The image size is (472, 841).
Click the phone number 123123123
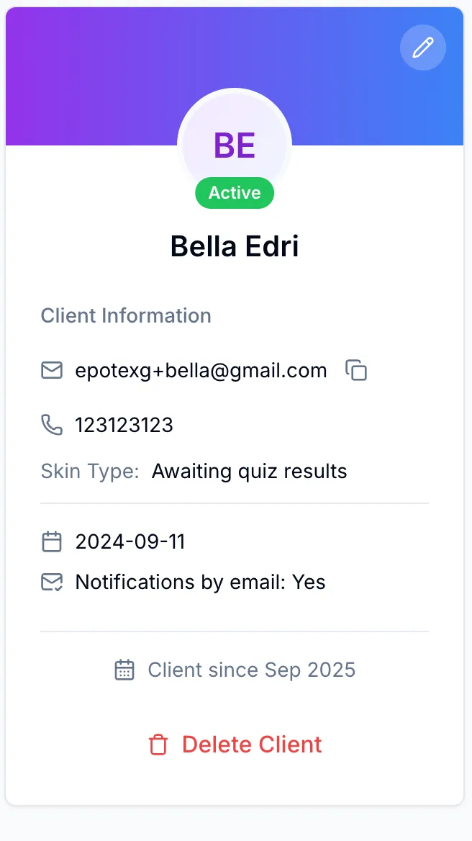click(124, 425)
